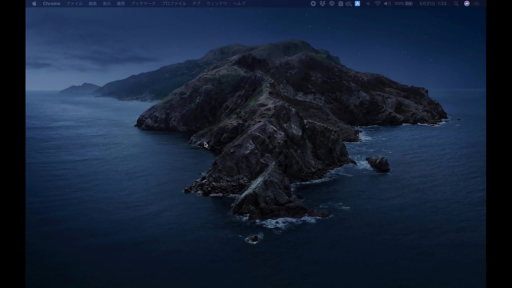Screen dimensions: 512x288
Task: Open Spotlight search magnifier
Action: [x=456, y=4]
